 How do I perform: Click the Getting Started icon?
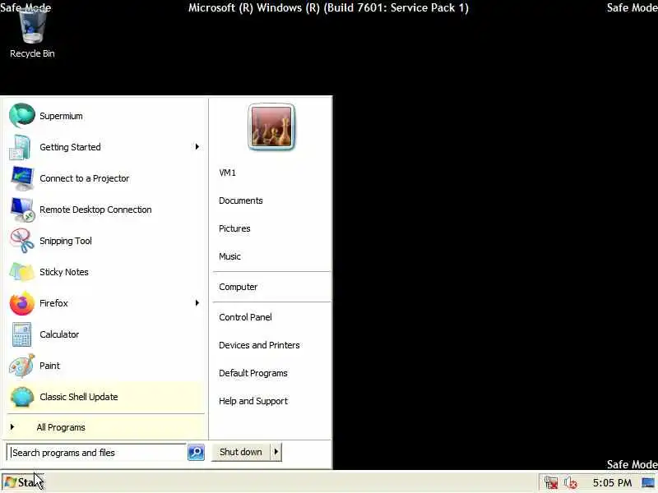click(20, 147)
